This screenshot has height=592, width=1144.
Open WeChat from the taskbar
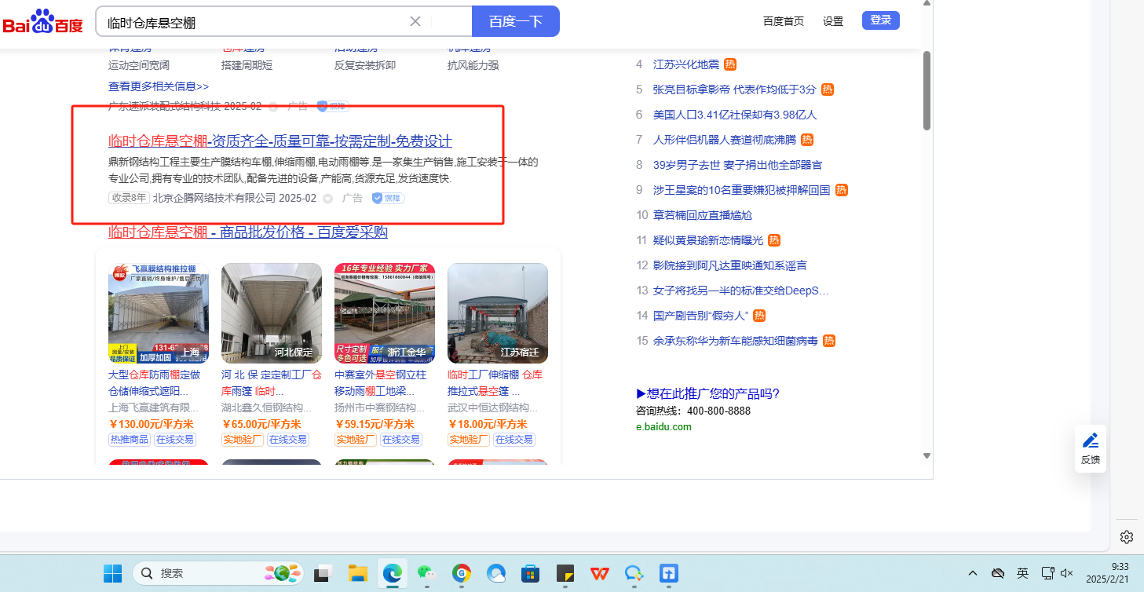[426, 573]
